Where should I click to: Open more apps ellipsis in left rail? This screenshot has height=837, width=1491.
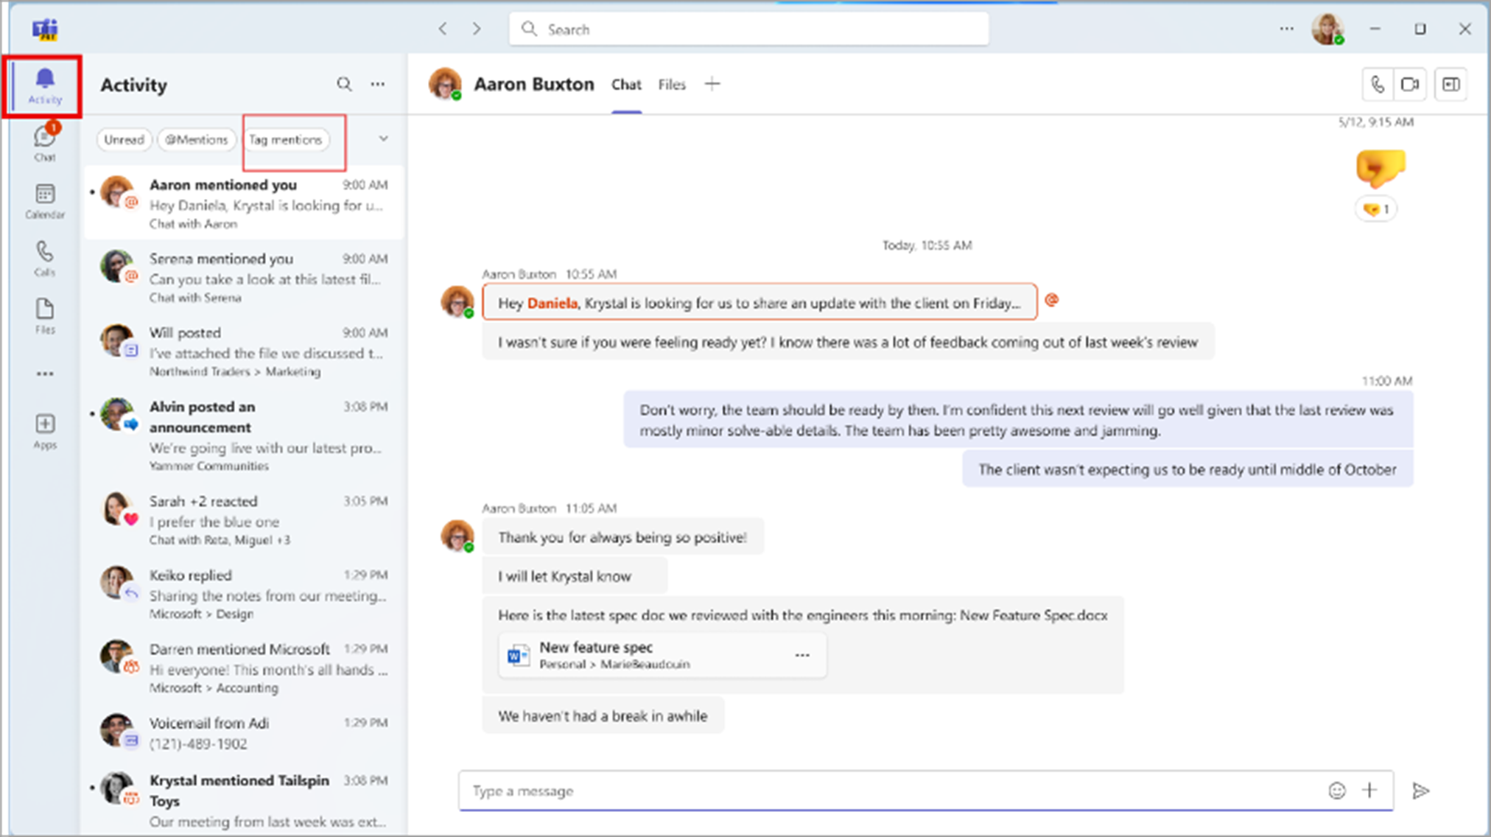coord(45,374)
